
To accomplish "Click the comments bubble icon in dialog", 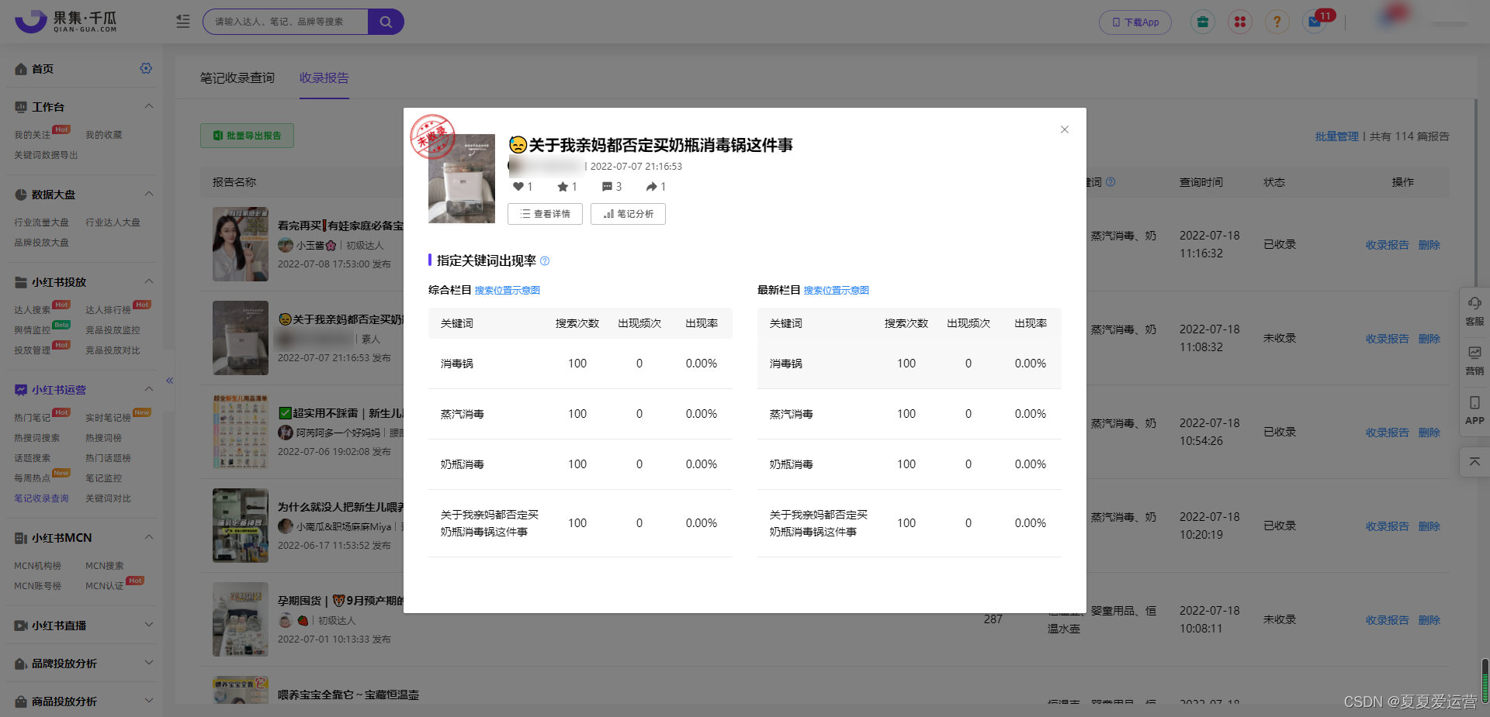I will click(607, 186).
